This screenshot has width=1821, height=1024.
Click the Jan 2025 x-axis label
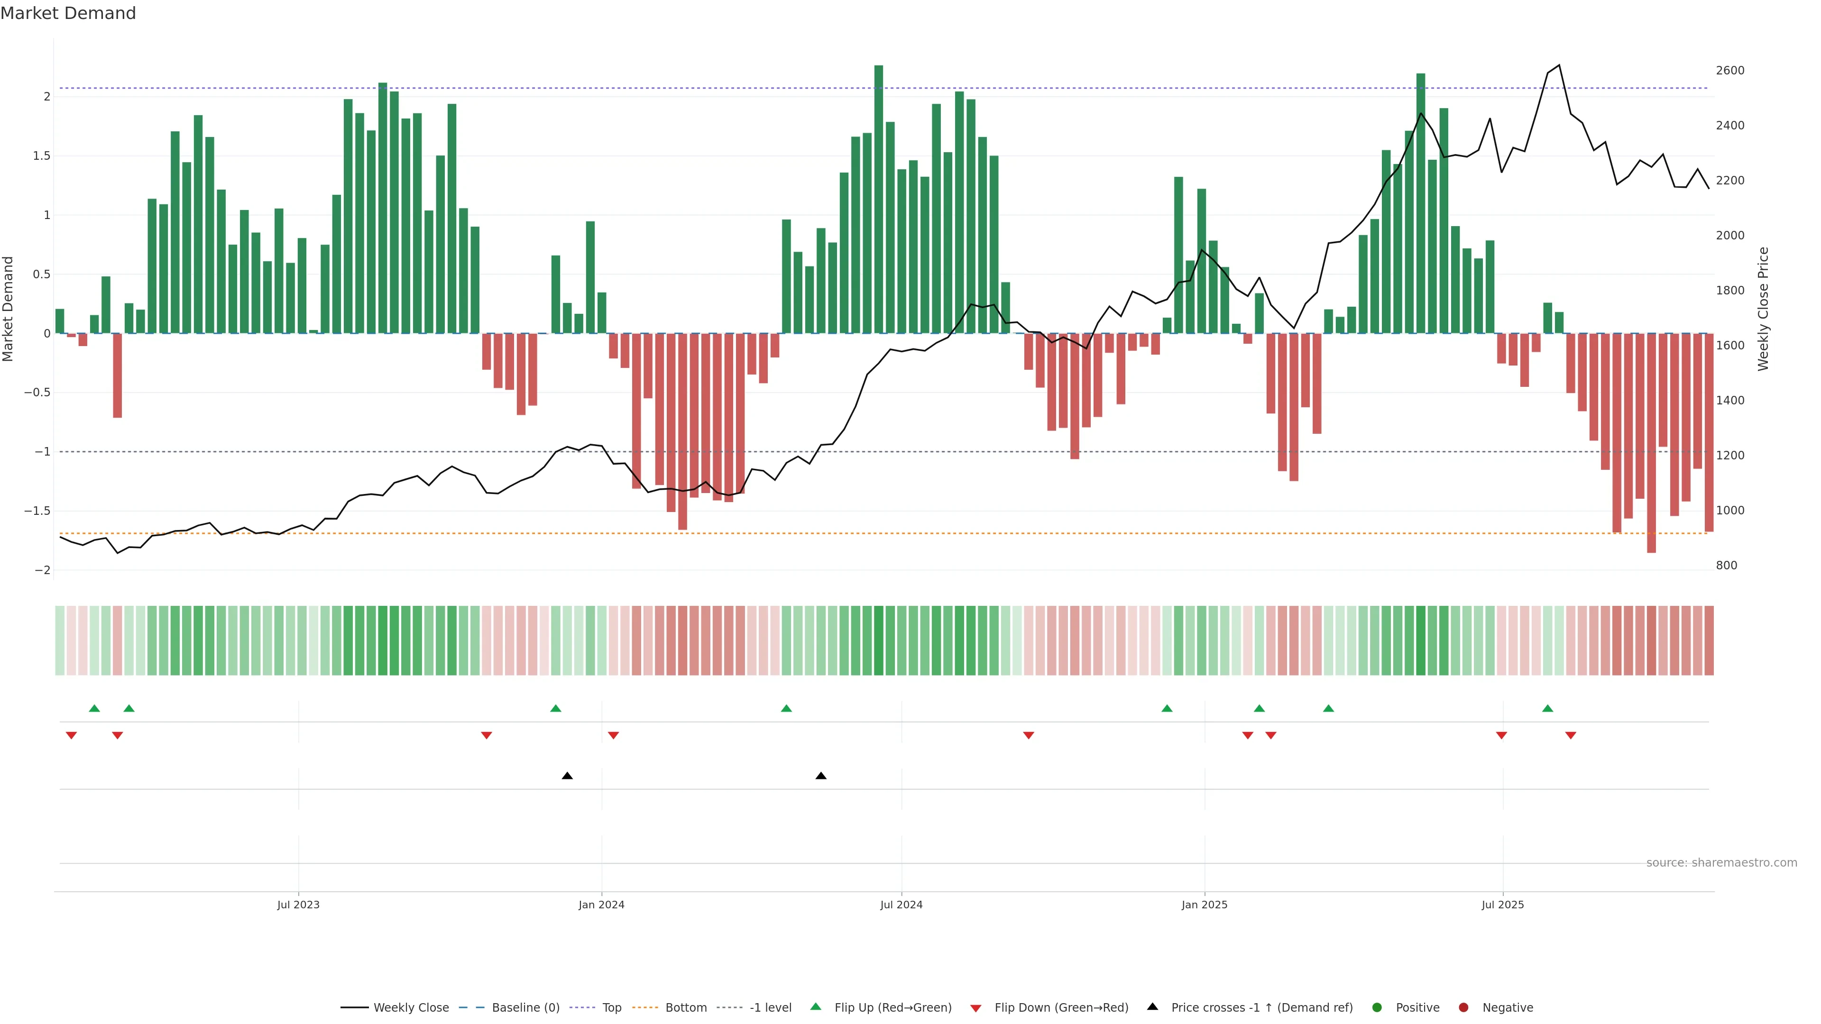point(1204,905)
